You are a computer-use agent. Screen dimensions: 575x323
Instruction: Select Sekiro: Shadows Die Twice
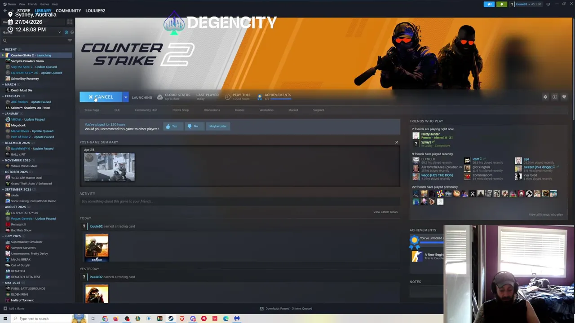pyautogui.click(x=30, y=108)
